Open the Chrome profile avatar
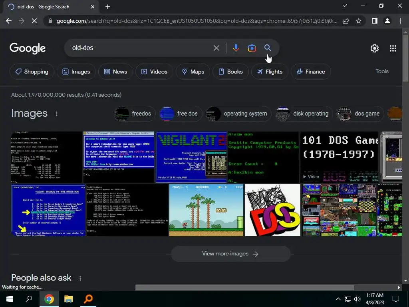The image size is (409, 307). (387, 21)
